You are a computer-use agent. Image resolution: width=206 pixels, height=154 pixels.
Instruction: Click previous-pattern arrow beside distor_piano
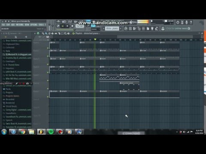coord(103,29)
